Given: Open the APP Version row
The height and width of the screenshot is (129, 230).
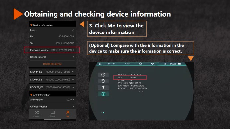Looking at the screenshot, I should tap(53, 100).
